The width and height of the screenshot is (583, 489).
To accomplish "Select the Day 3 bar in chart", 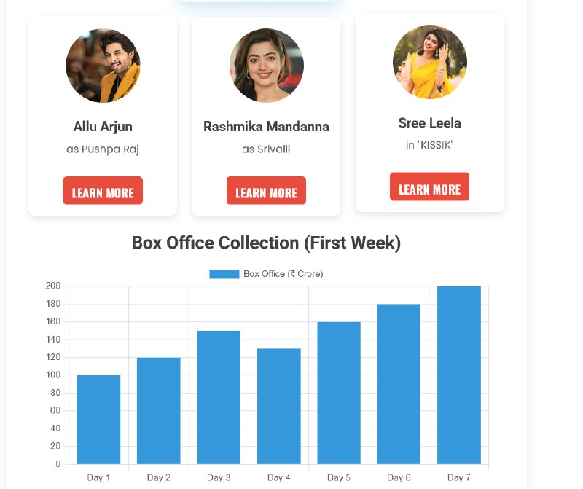I will coord(219,397).
